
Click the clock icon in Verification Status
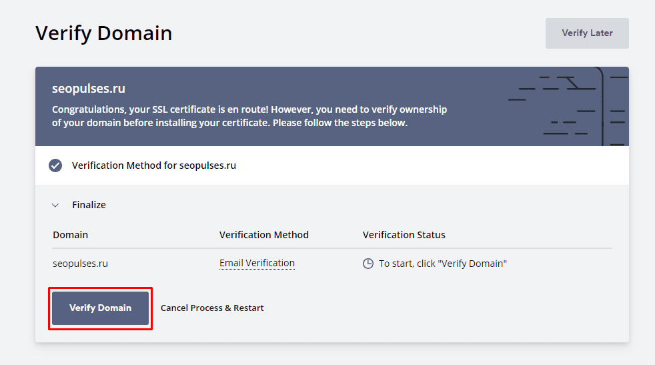click(368, 264)
